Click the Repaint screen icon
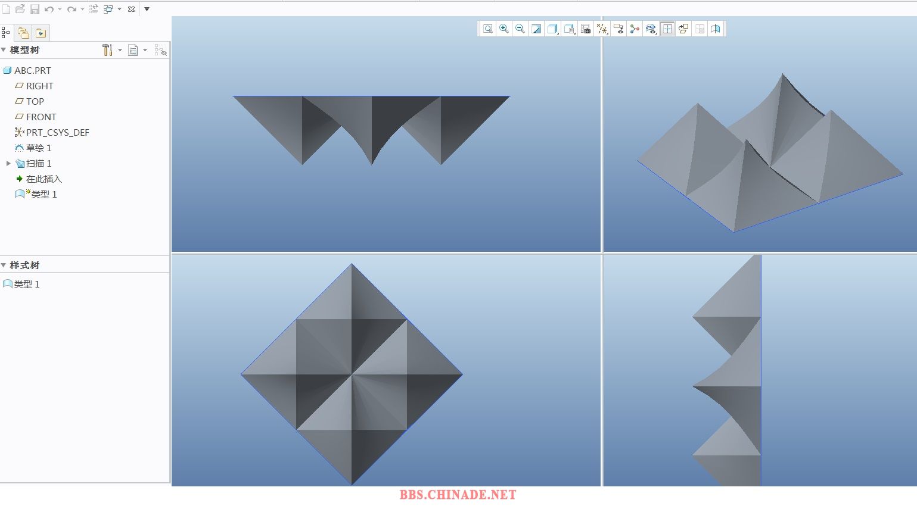 536,29
